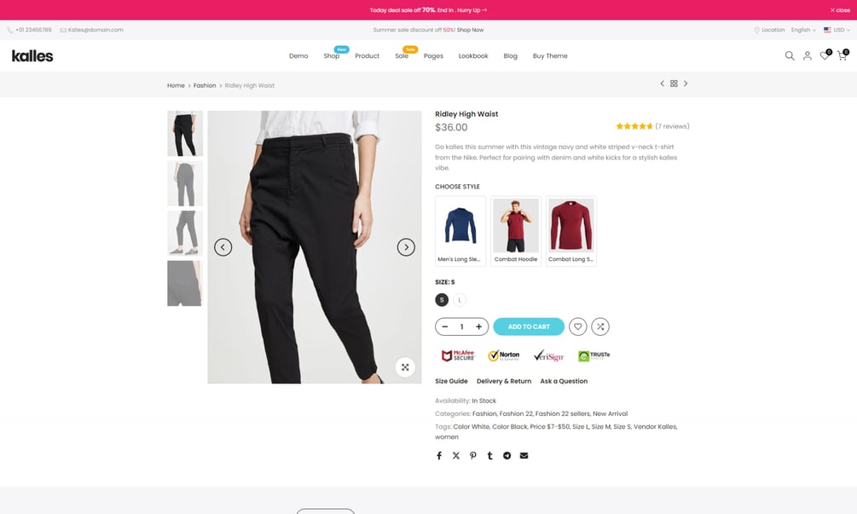Choose the Combat Hoodie style
Viewport: 857px width, 514px height.
(x=516, y=232)
